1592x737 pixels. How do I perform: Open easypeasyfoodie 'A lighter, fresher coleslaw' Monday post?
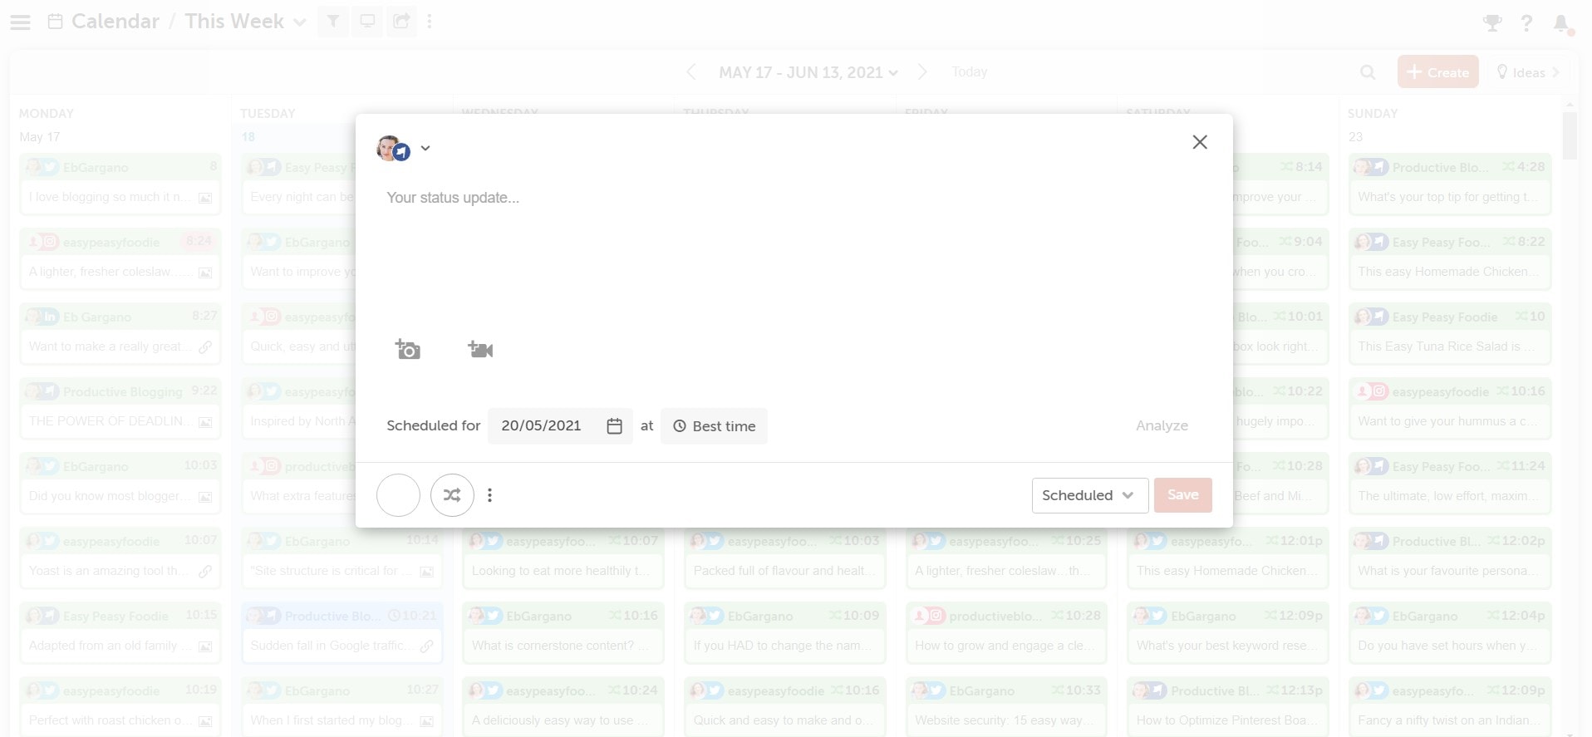[120, 258]
